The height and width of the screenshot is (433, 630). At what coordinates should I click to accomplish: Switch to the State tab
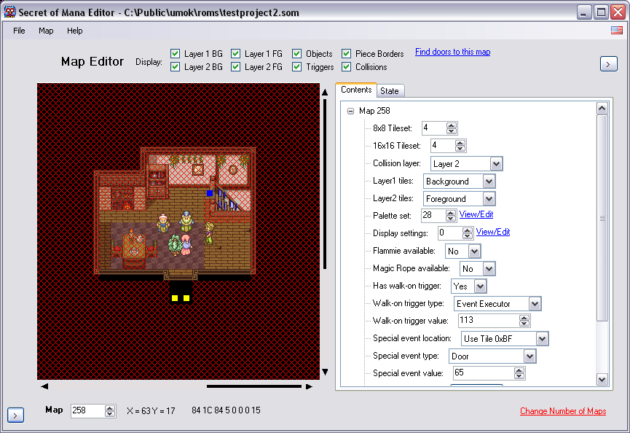(390, 91)
